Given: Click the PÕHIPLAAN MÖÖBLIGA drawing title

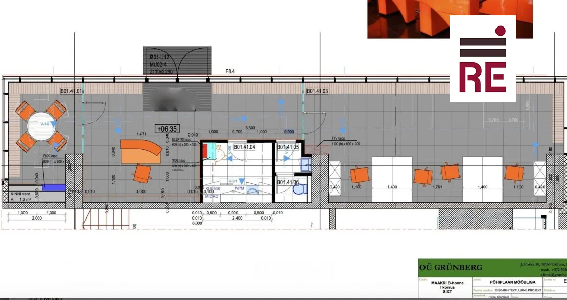Looking at the screenshot, I should click(x=499, y=279).
